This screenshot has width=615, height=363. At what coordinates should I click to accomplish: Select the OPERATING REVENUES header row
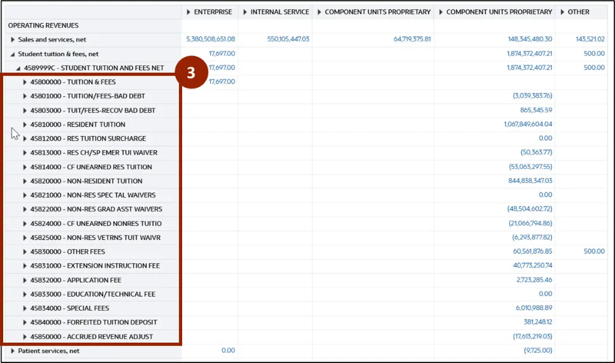point(43,25)
